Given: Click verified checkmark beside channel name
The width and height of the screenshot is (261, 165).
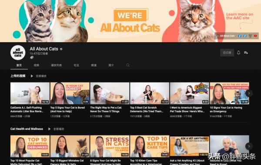Looking at the screenshot, I should click(x=61, y=49).
